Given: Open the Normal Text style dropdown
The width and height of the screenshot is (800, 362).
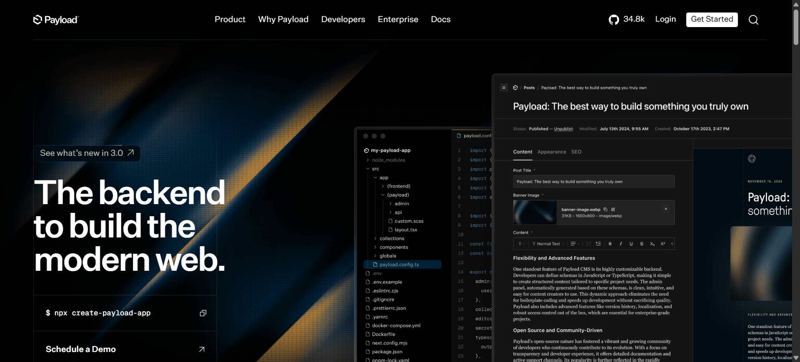Looking at the screenshot, I should tap(548, 244).
